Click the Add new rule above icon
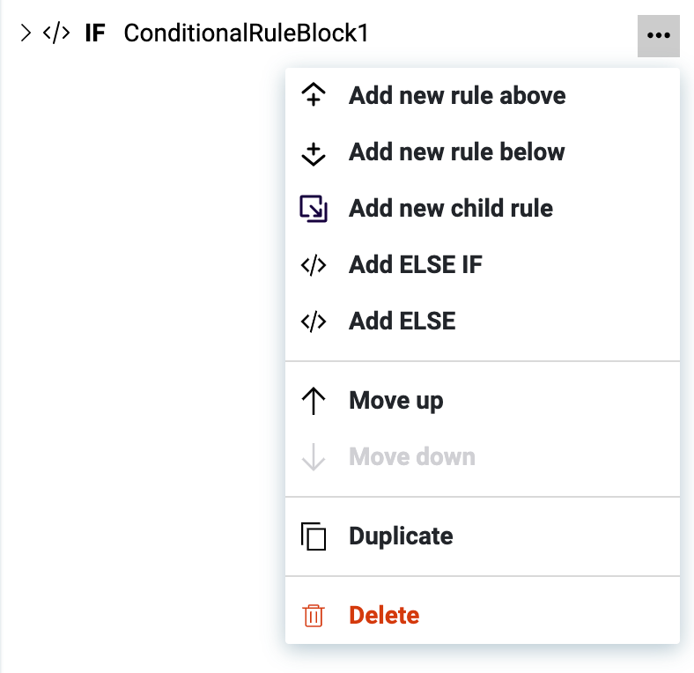Screen dimensions: 694x673 point(314,95)
